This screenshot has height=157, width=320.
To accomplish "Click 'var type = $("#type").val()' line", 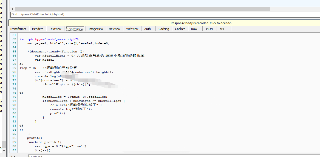I will 61,146.
